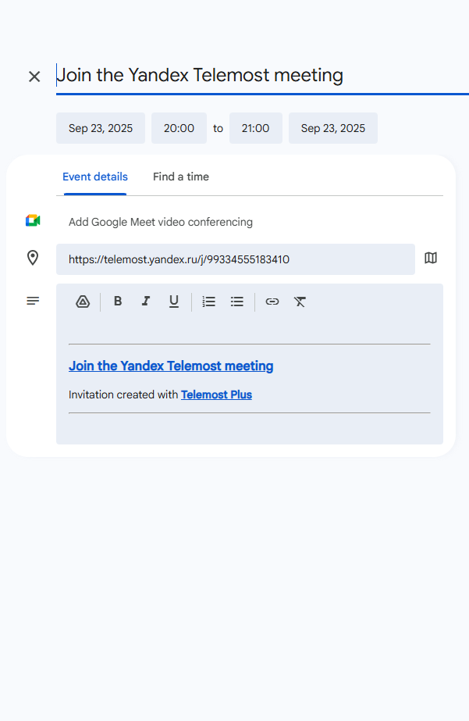Select the Event details tab

coord(95,177)
